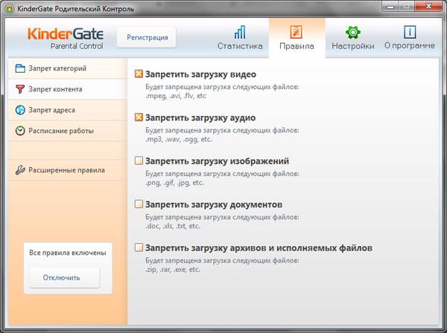Click the audio extensions text .mp3, .wav, .ogg

(x=179, y=139)
